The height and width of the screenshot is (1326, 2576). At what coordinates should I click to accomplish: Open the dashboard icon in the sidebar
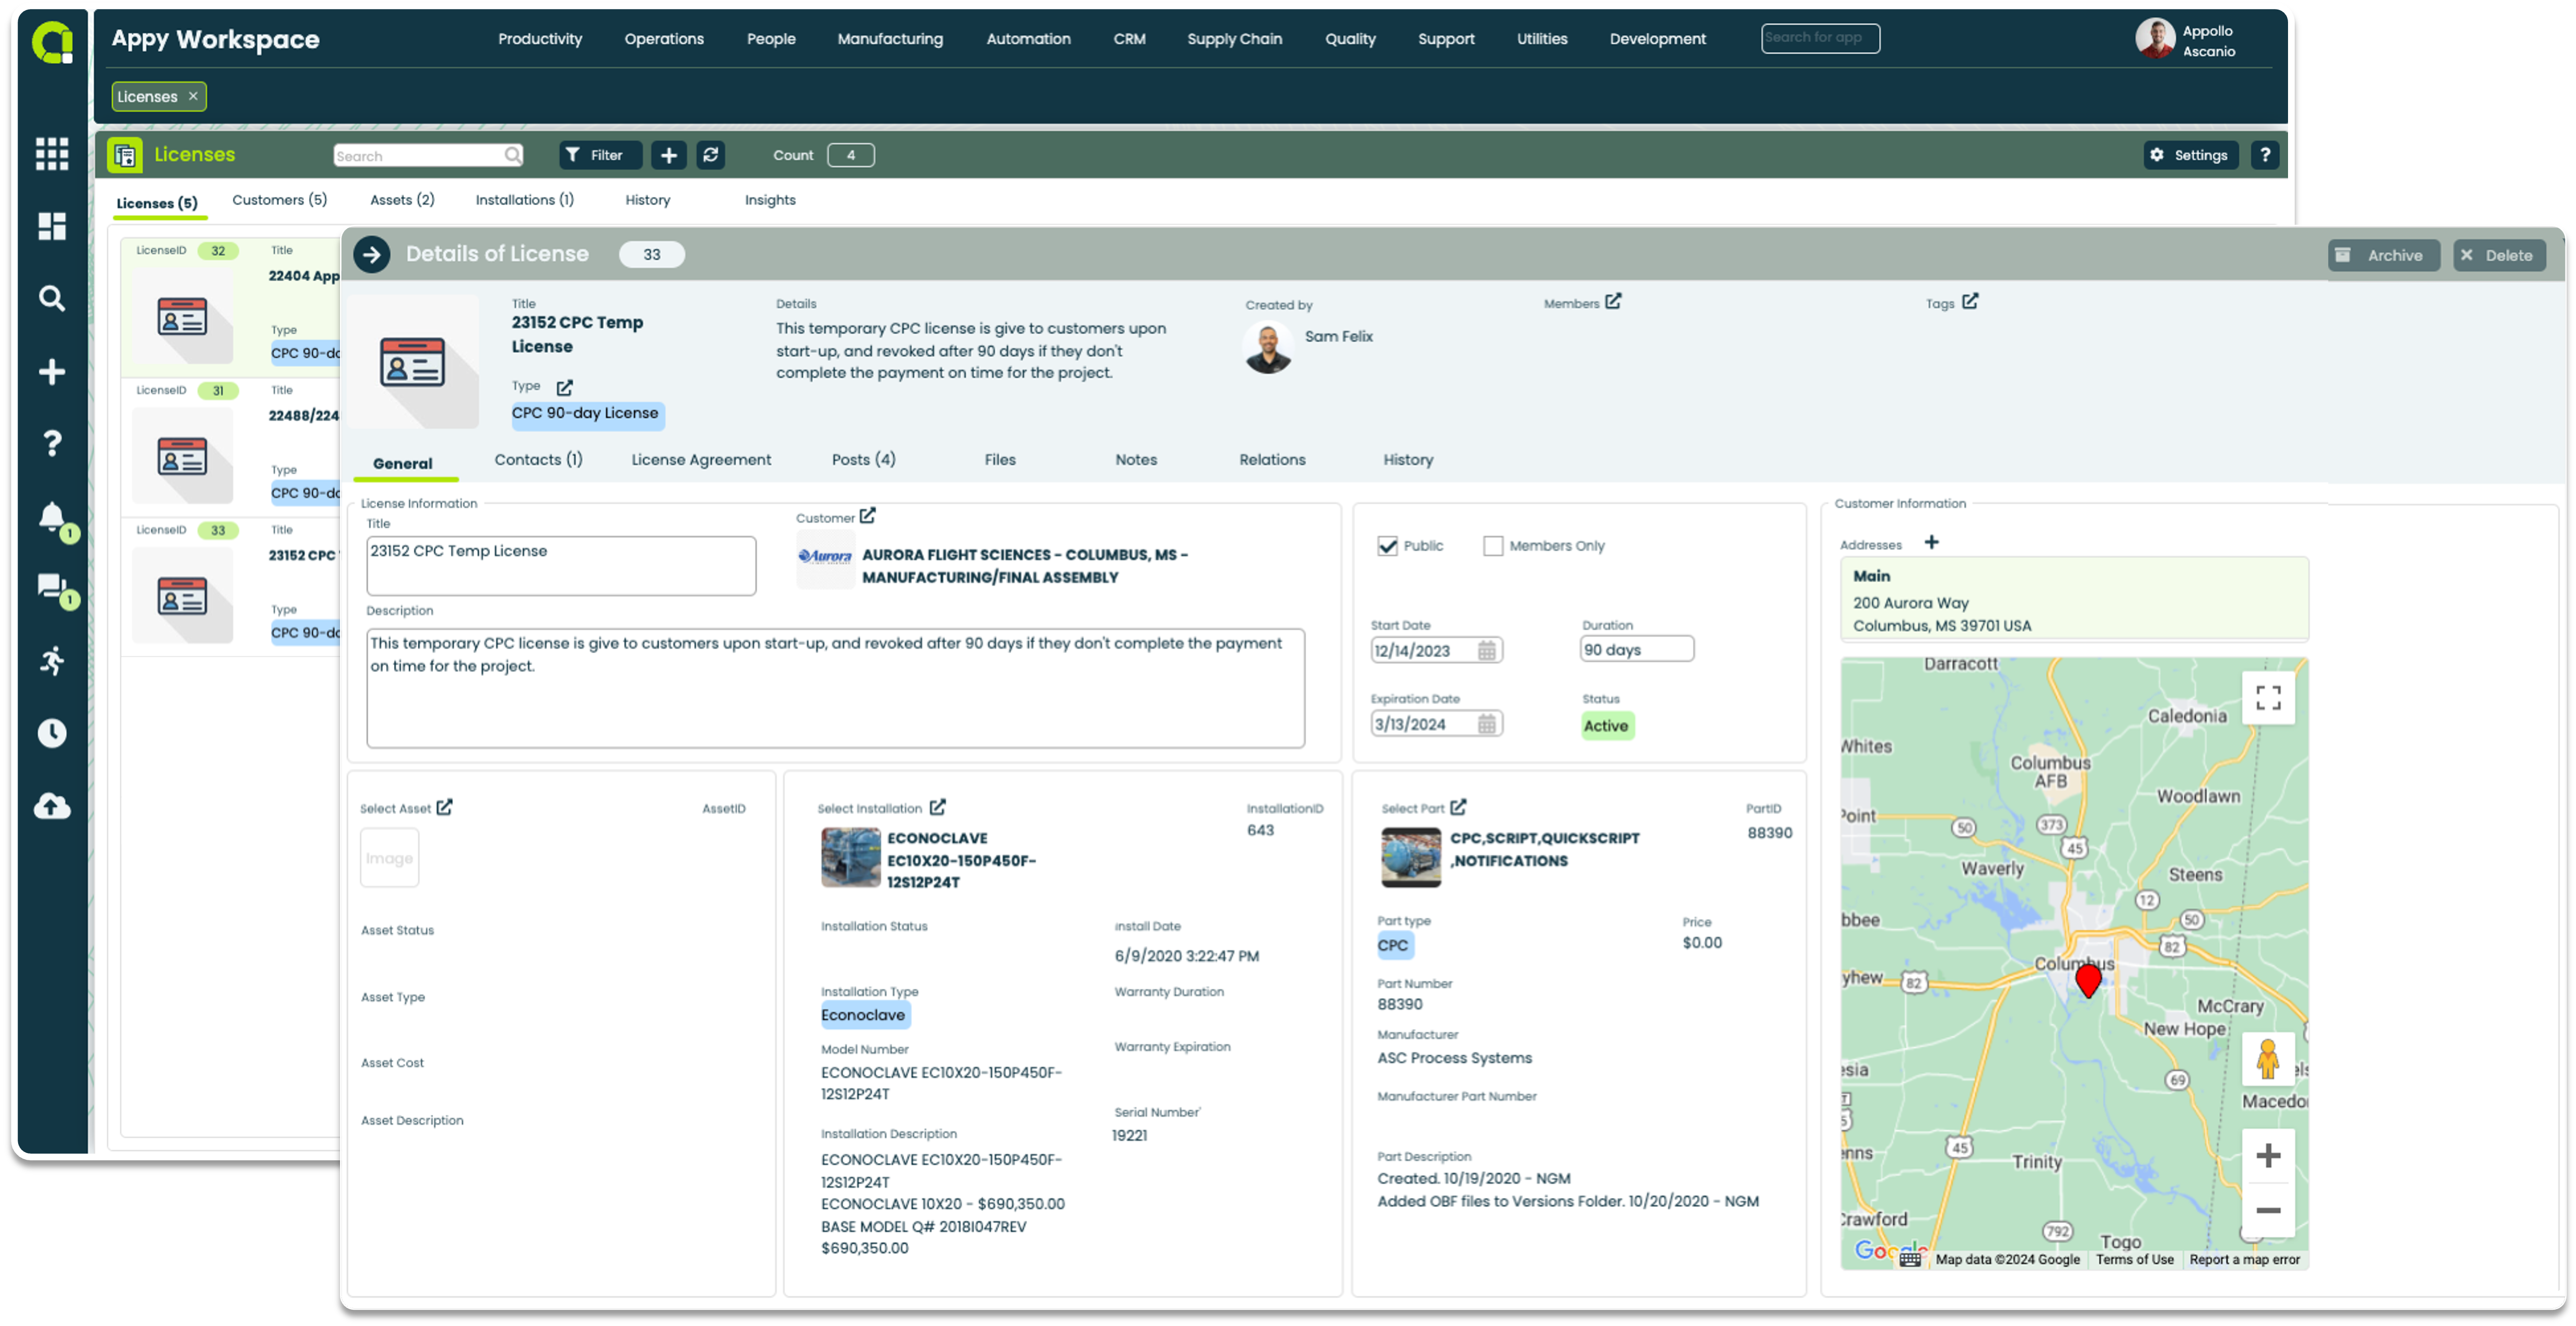point(52,226)
